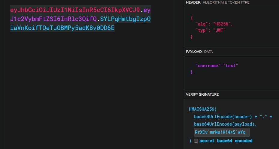
Task: Check the secret base64 encoded checkbox
Action: point(196,141)
